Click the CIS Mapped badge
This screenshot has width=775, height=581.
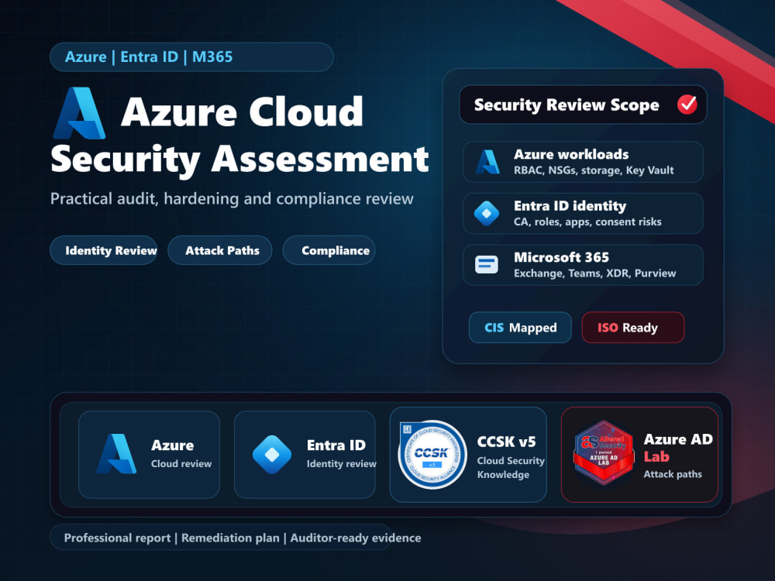click(520, 328)
